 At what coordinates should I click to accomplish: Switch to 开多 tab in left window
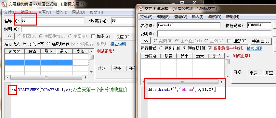104,68
